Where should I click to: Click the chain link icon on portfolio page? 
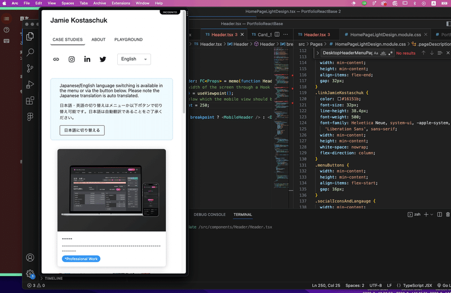pyautogui.click(x=56, y=59)
